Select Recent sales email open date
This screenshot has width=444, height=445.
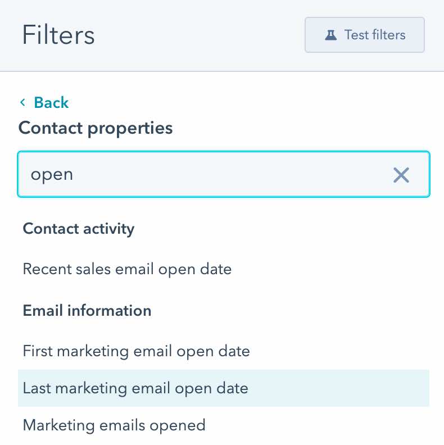tap(127, 269)
